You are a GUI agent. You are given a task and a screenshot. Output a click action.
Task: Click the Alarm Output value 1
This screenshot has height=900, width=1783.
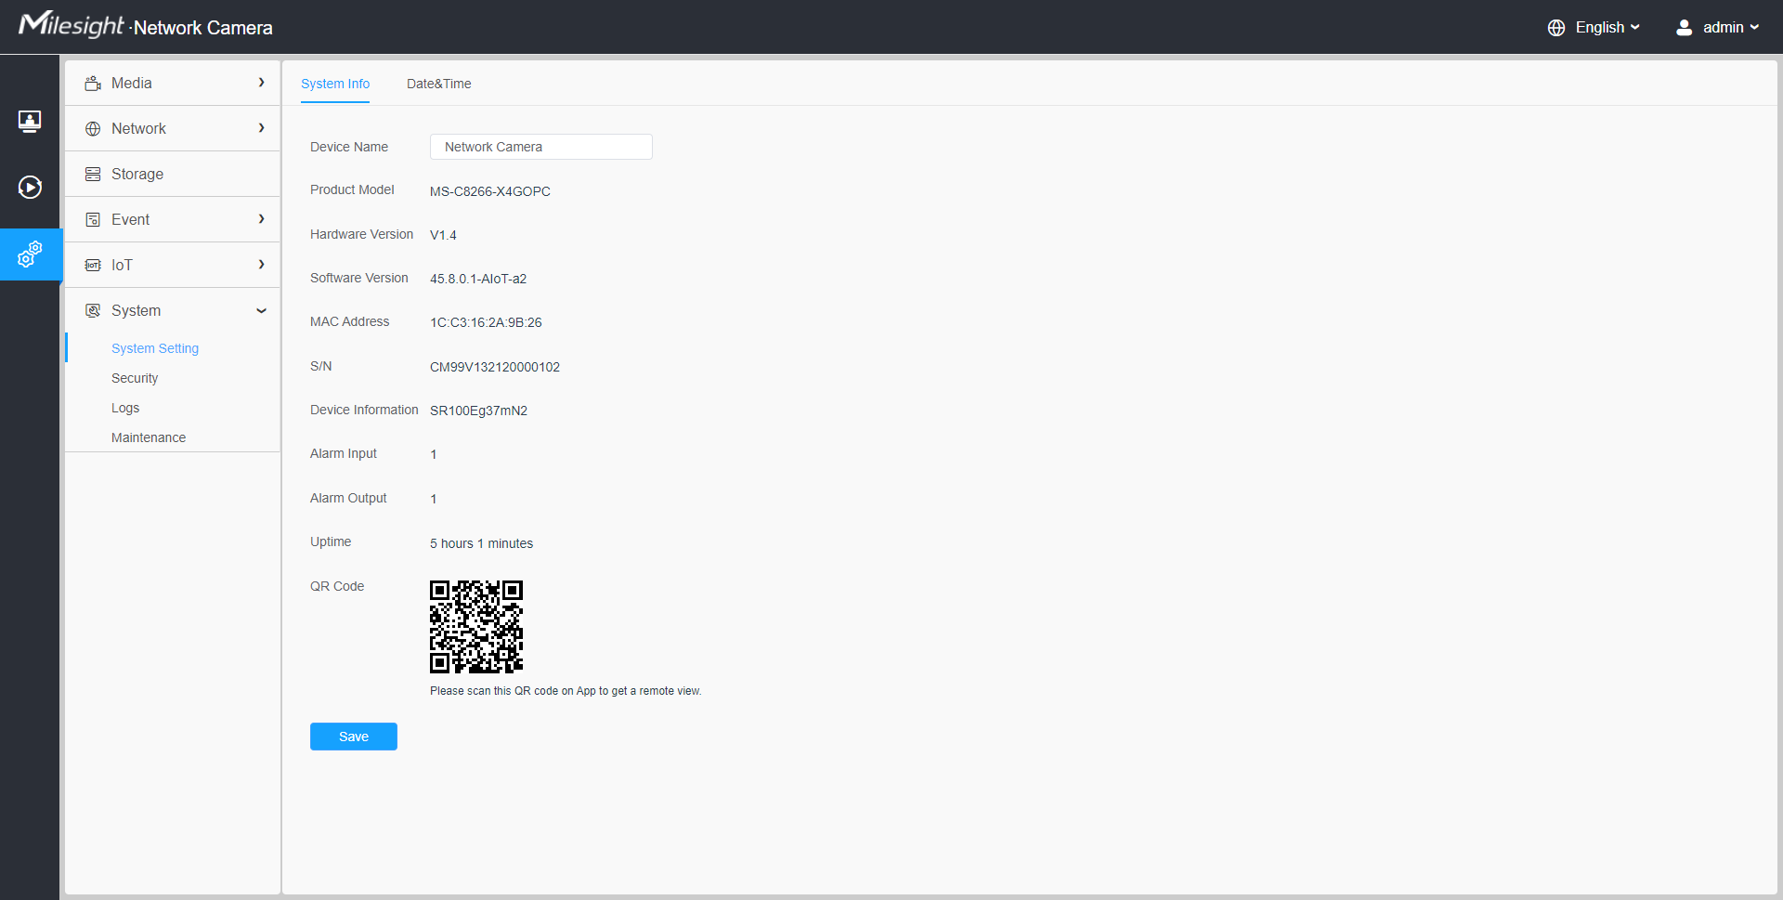coord(434,499)
